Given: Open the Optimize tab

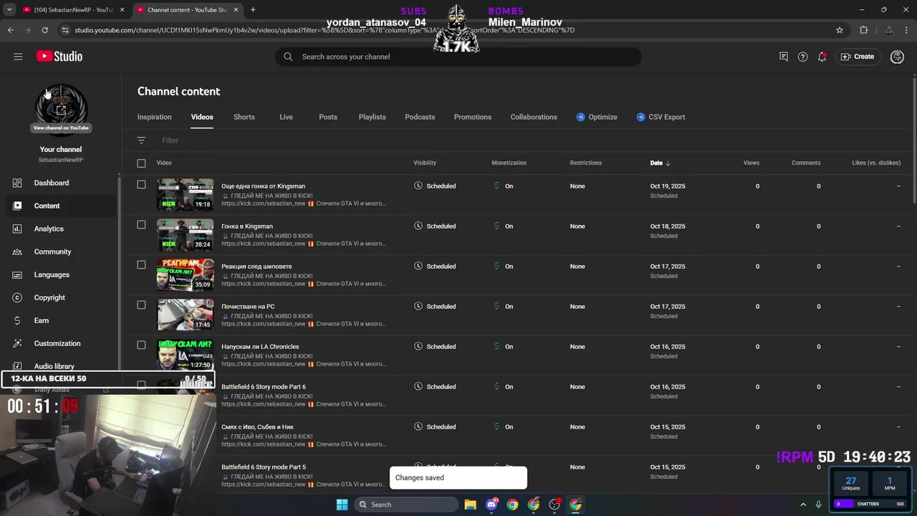Looking at the screenshot, I should point(597,117).
